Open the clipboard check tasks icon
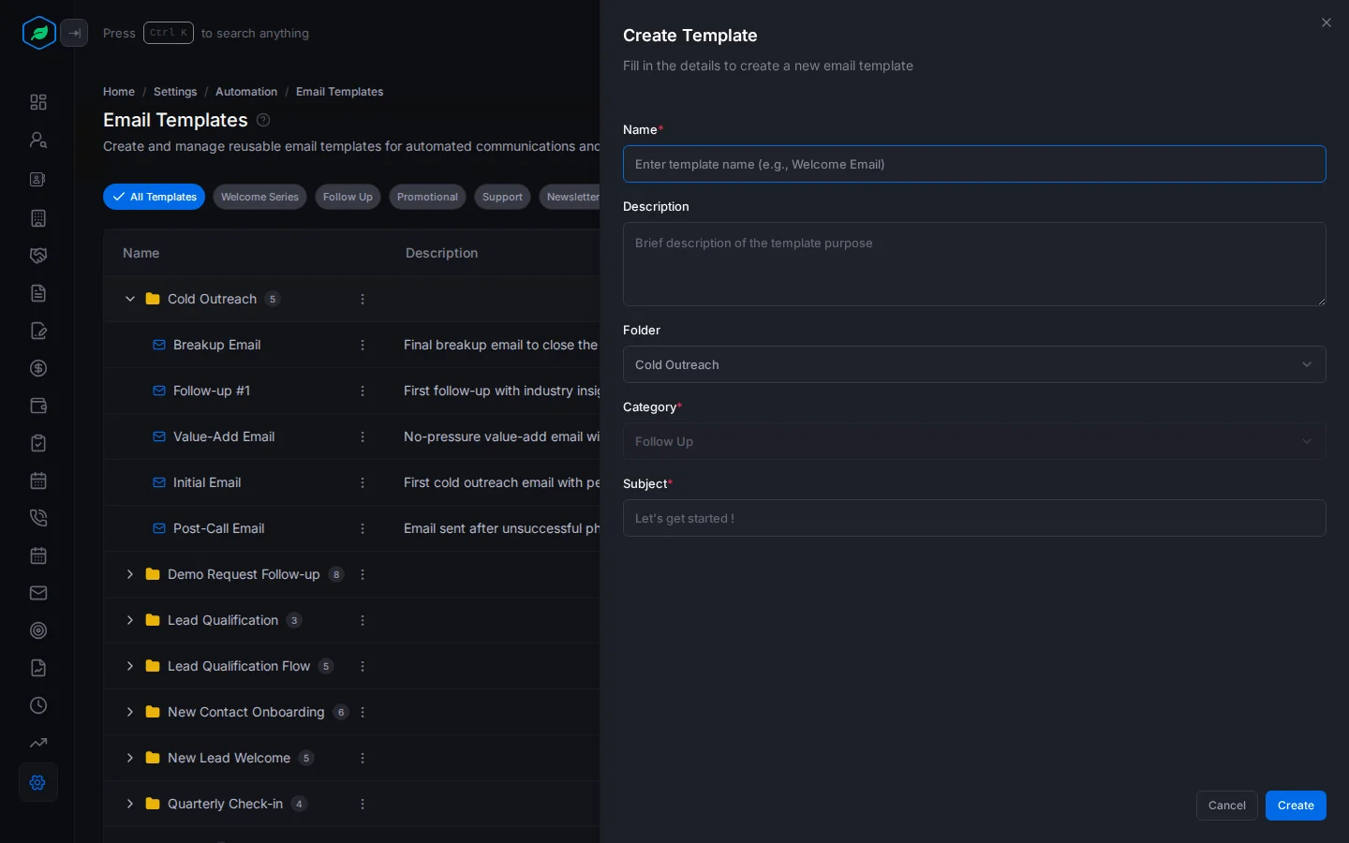Screen dimensions: 1349x843 tap(38, 443)
